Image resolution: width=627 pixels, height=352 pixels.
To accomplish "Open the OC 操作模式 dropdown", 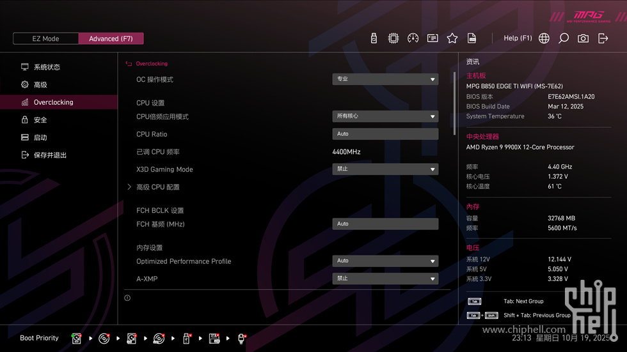I will (385, 79).
